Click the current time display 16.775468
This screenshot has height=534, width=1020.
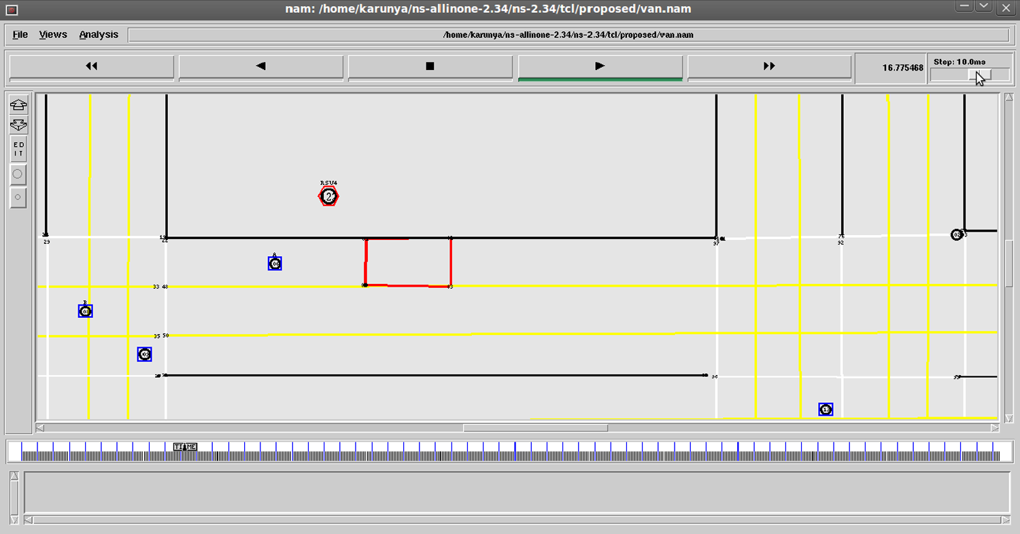tap(902, 68)
